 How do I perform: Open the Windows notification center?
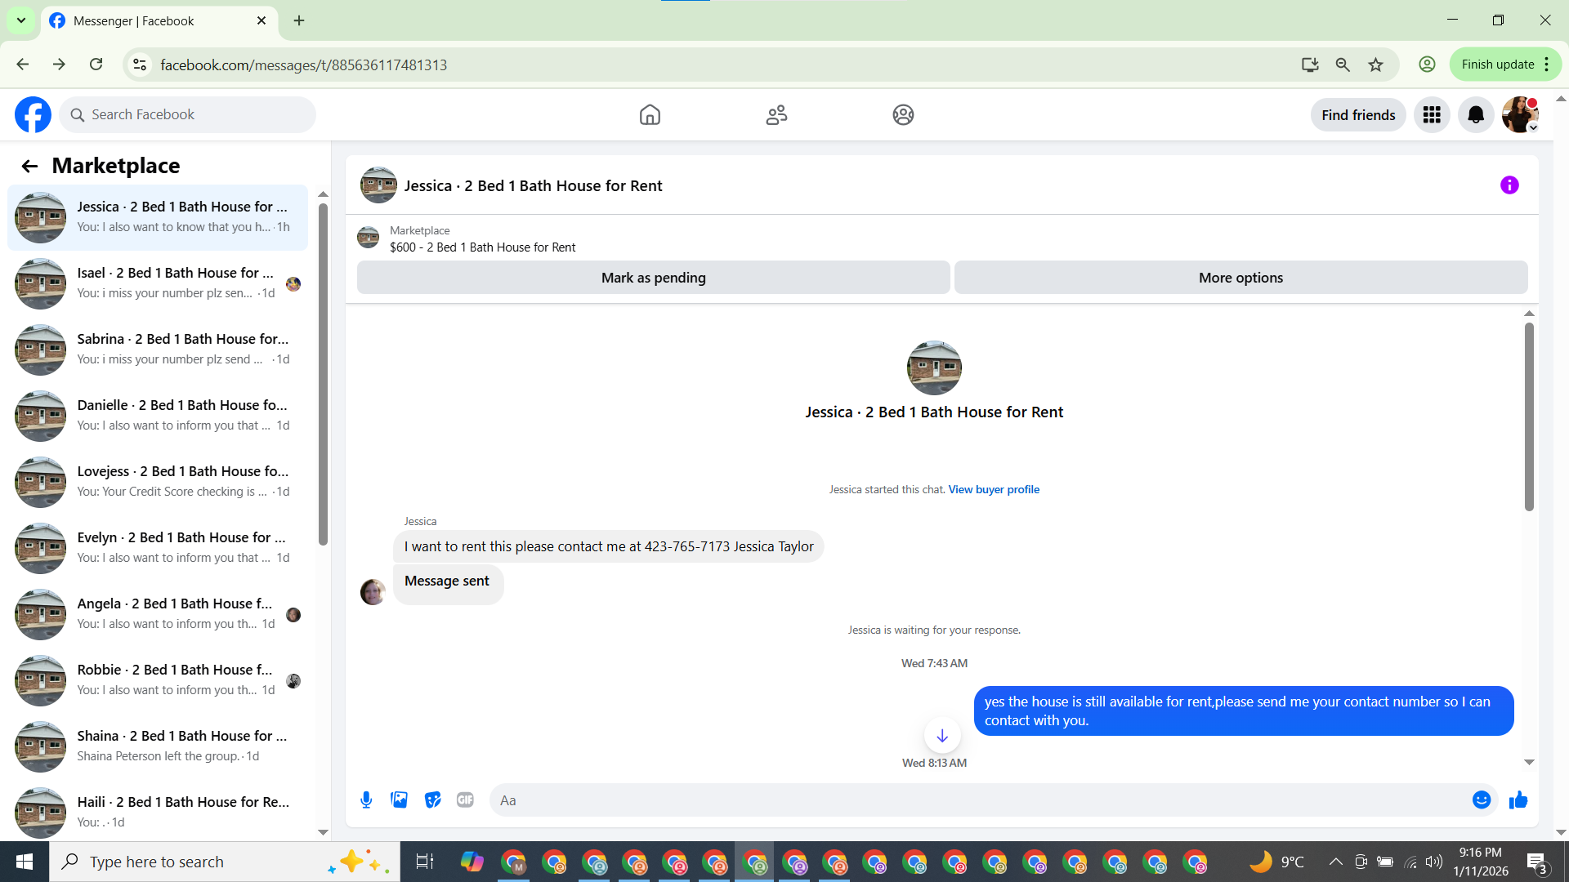pos(1537,862)
